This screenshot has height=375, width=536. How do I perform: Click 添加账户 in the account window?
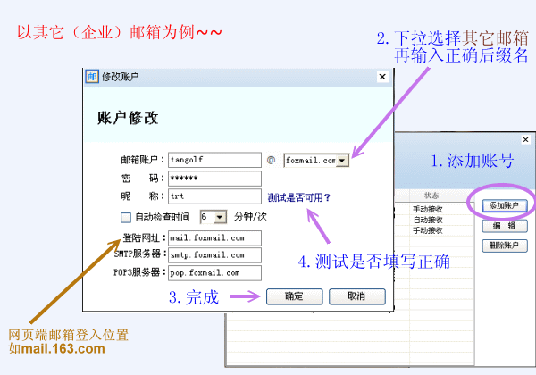coord(505,205)
